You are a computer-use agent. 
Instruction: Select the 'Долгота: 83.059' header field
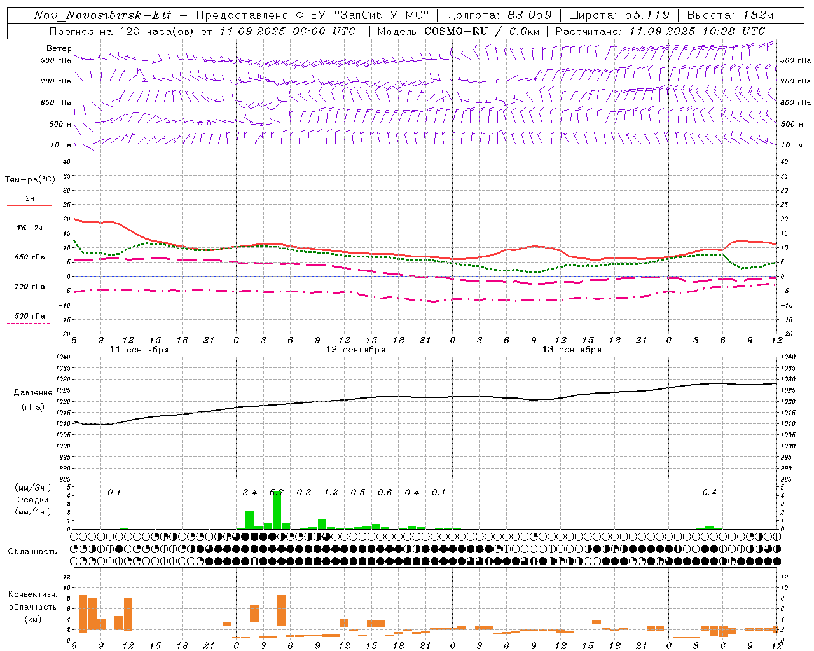[500, 15]
